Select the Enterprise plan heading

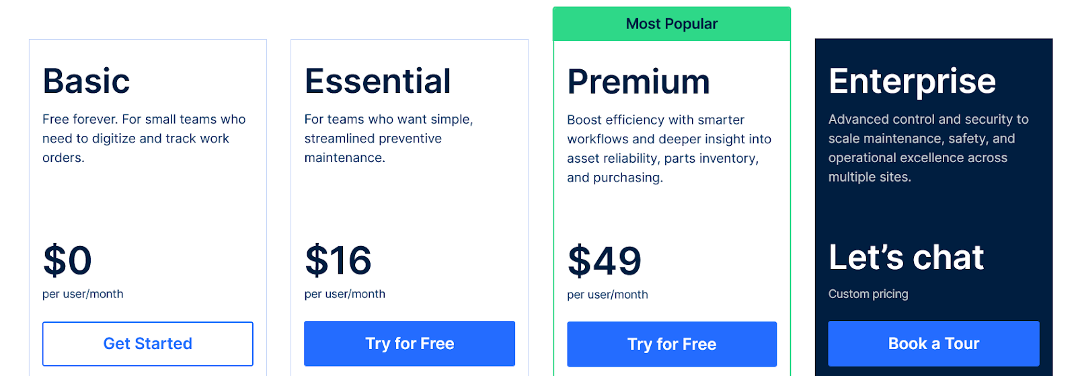(912, 81)
